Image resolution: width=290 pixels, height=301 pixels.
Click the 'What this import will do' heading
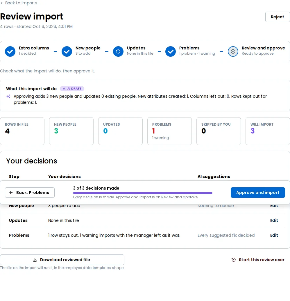tap(31, 88)
